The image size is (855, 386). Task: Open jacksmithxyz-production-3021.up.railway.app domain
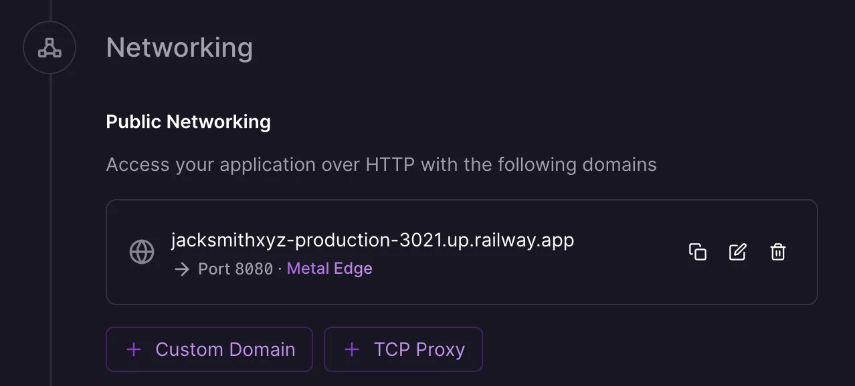tap(373, 240)
